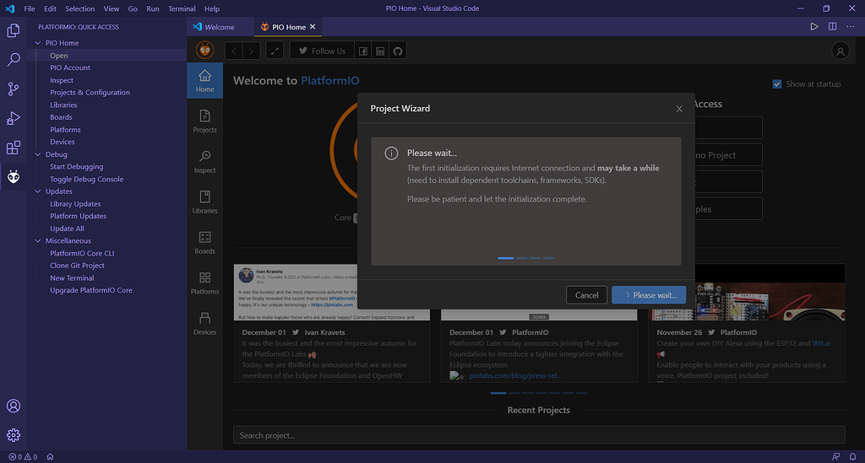
Task: Open the Edit menu
Action: [50, 8]
